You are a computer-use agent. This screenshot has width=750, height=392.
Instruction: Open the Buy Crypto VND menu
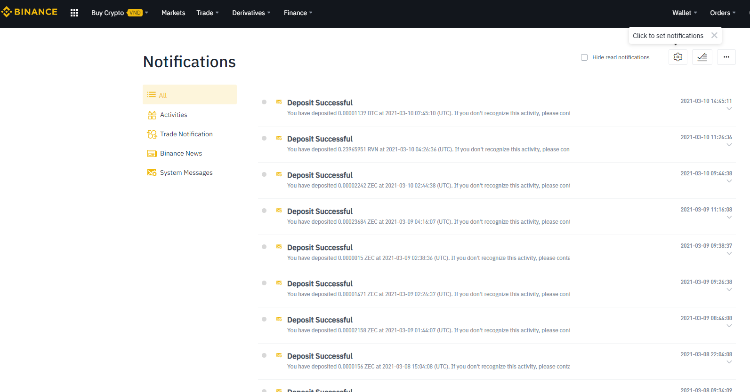(119, 13)
